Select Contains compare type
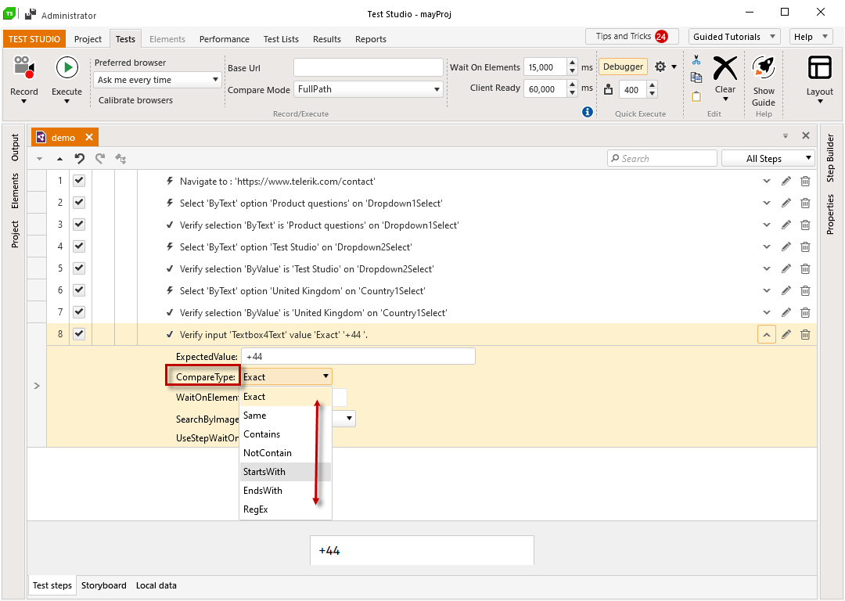Screen dimensions: 845x601 tap(286, 434)
